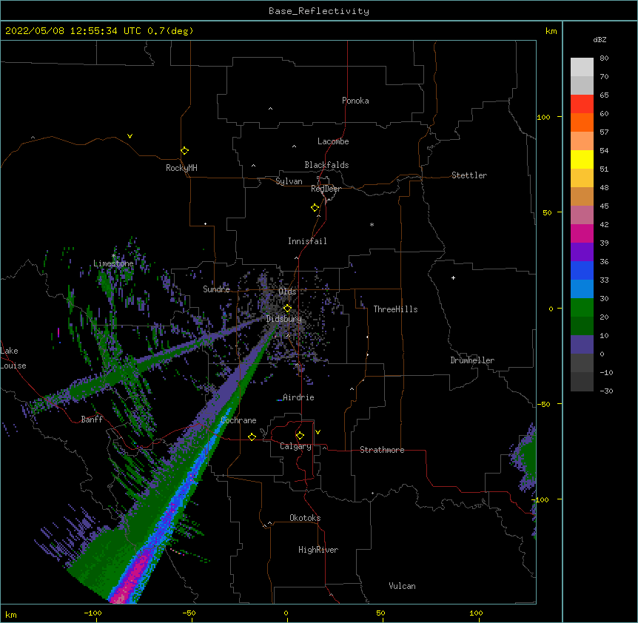Select the Ponoka city label
Screen dimensions: 638x623
tap(355, 101)
